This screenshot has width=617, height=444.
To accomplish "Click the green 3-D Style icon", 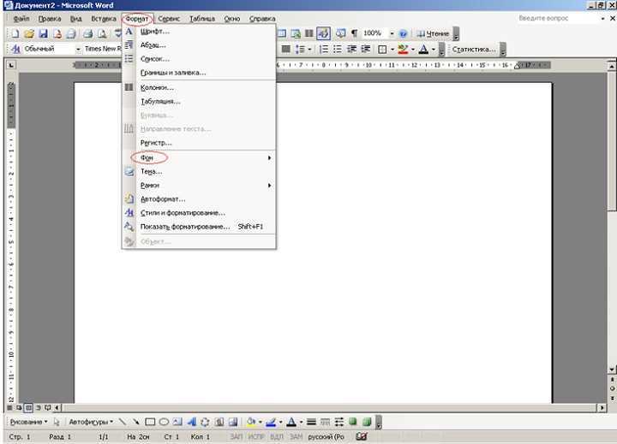I will (367, 422).
